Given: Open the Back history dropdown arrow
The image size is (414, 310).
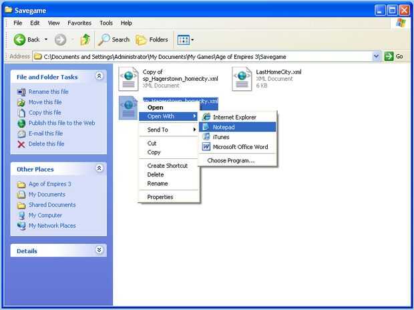Looking at the screenshot, I should [46, 39].
